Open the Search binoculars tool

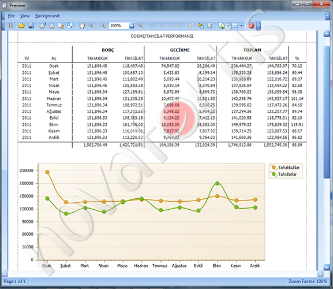coord(10,26)
